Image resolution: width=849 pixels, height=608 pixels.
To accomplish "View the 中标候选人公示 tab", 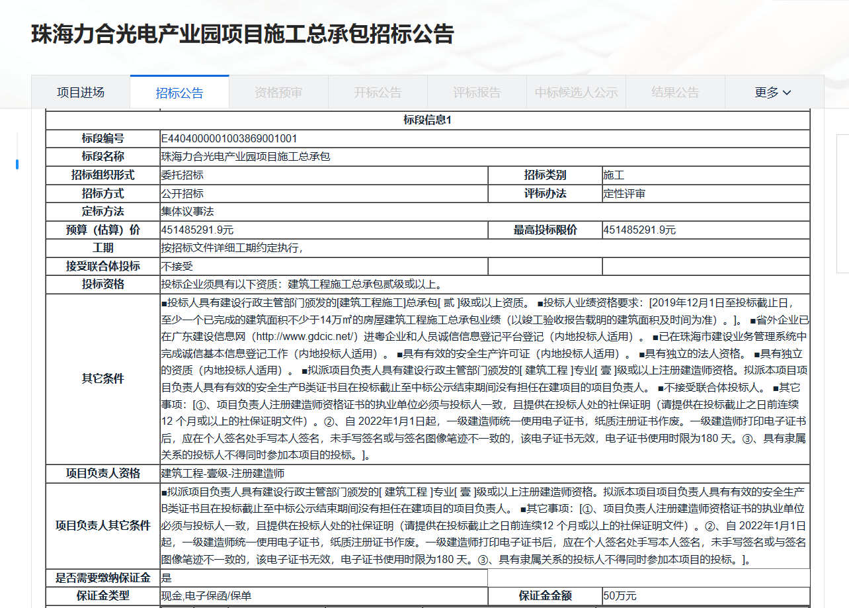I will tap(576, 93).
